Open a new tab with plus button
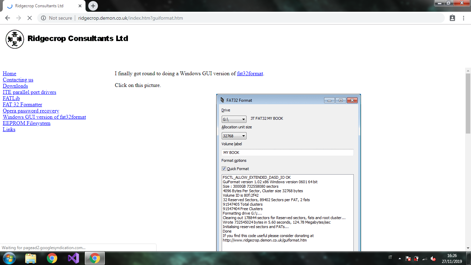This screenshot has height=265, width=471. click(93, 6)
